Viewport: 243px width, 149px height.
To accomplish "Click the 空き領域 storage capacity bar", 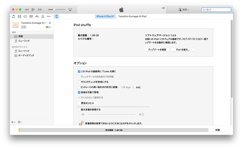I will 113,130.
